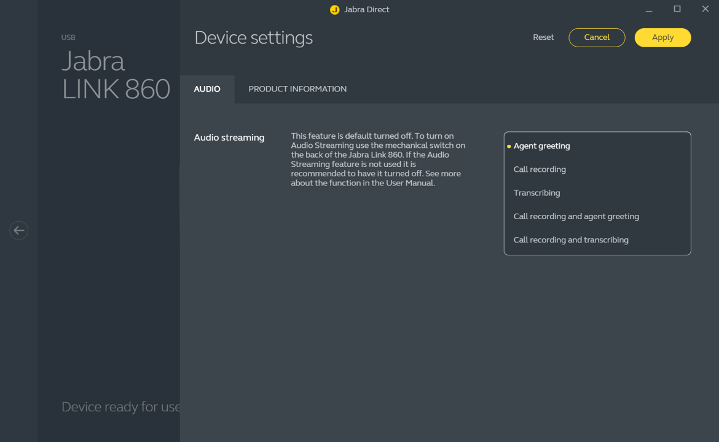
Task: Click the Audio streaming description text
Action: (x=378, y=160)
